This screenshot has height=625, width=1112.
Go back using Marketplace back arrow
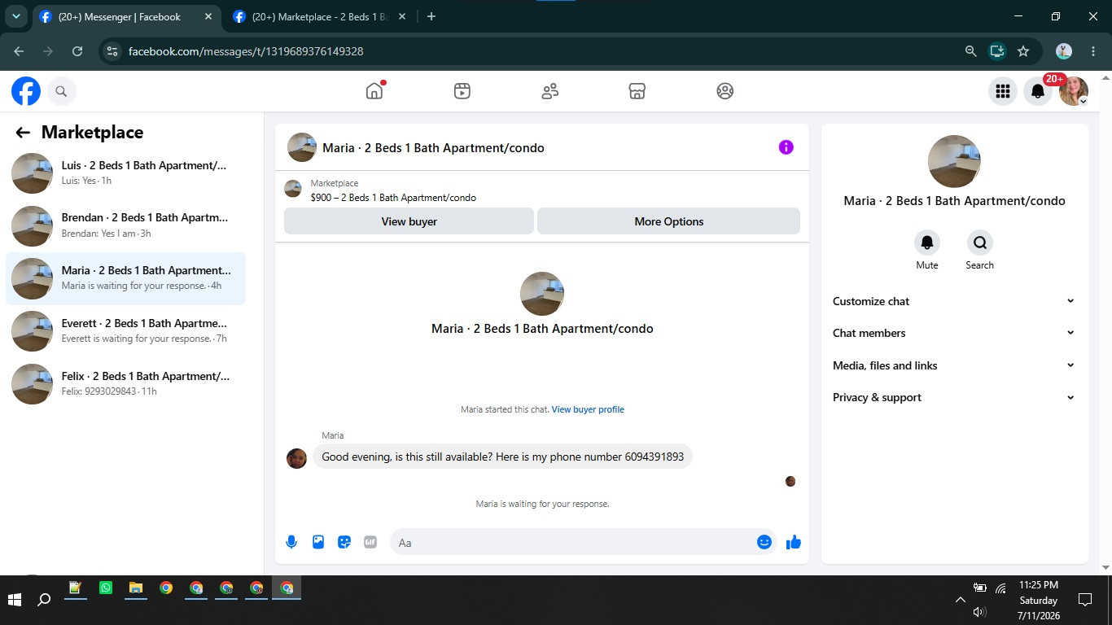(23, 133)
